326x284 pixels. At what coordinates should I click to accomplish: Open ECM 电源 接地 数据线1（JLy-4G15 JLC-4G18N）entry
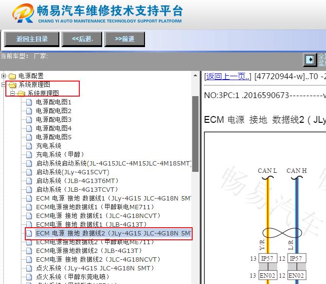point(113,199)
